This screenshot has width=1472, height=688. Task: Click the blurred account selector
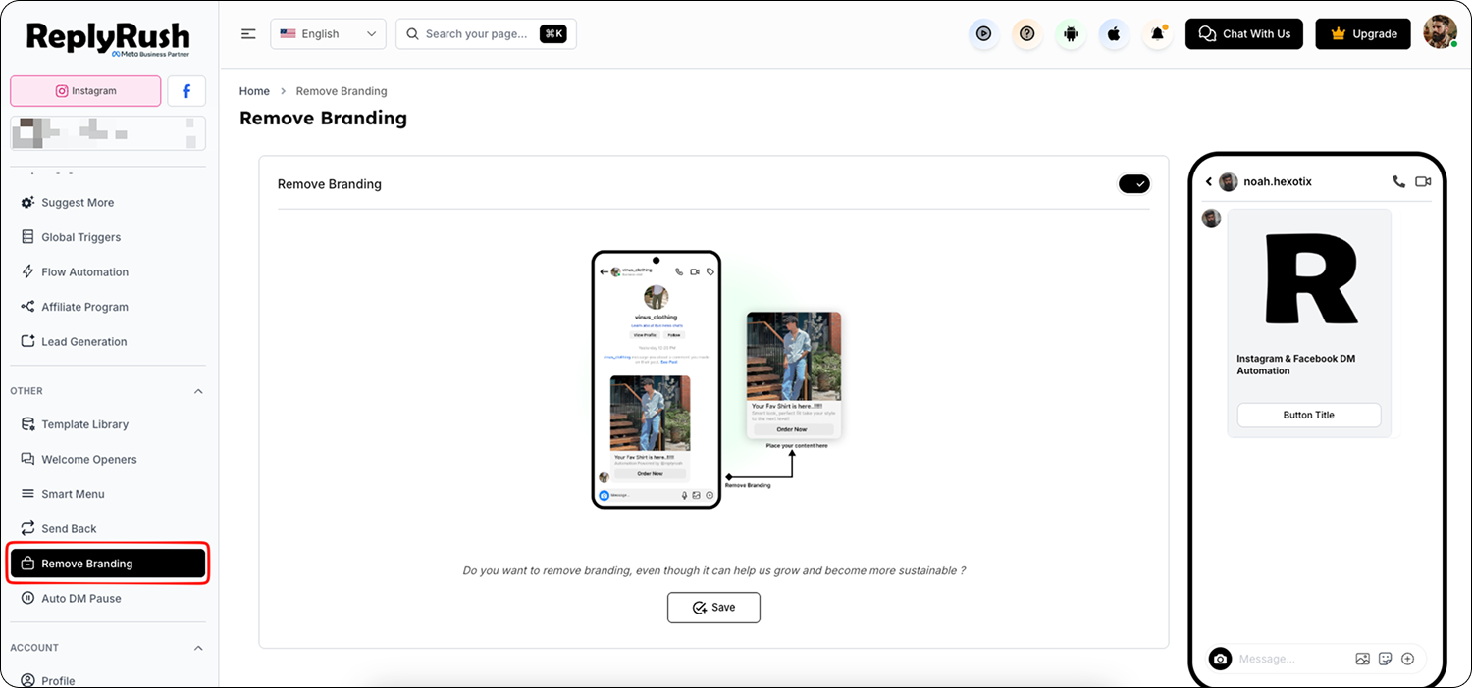(x=108, y=133)
